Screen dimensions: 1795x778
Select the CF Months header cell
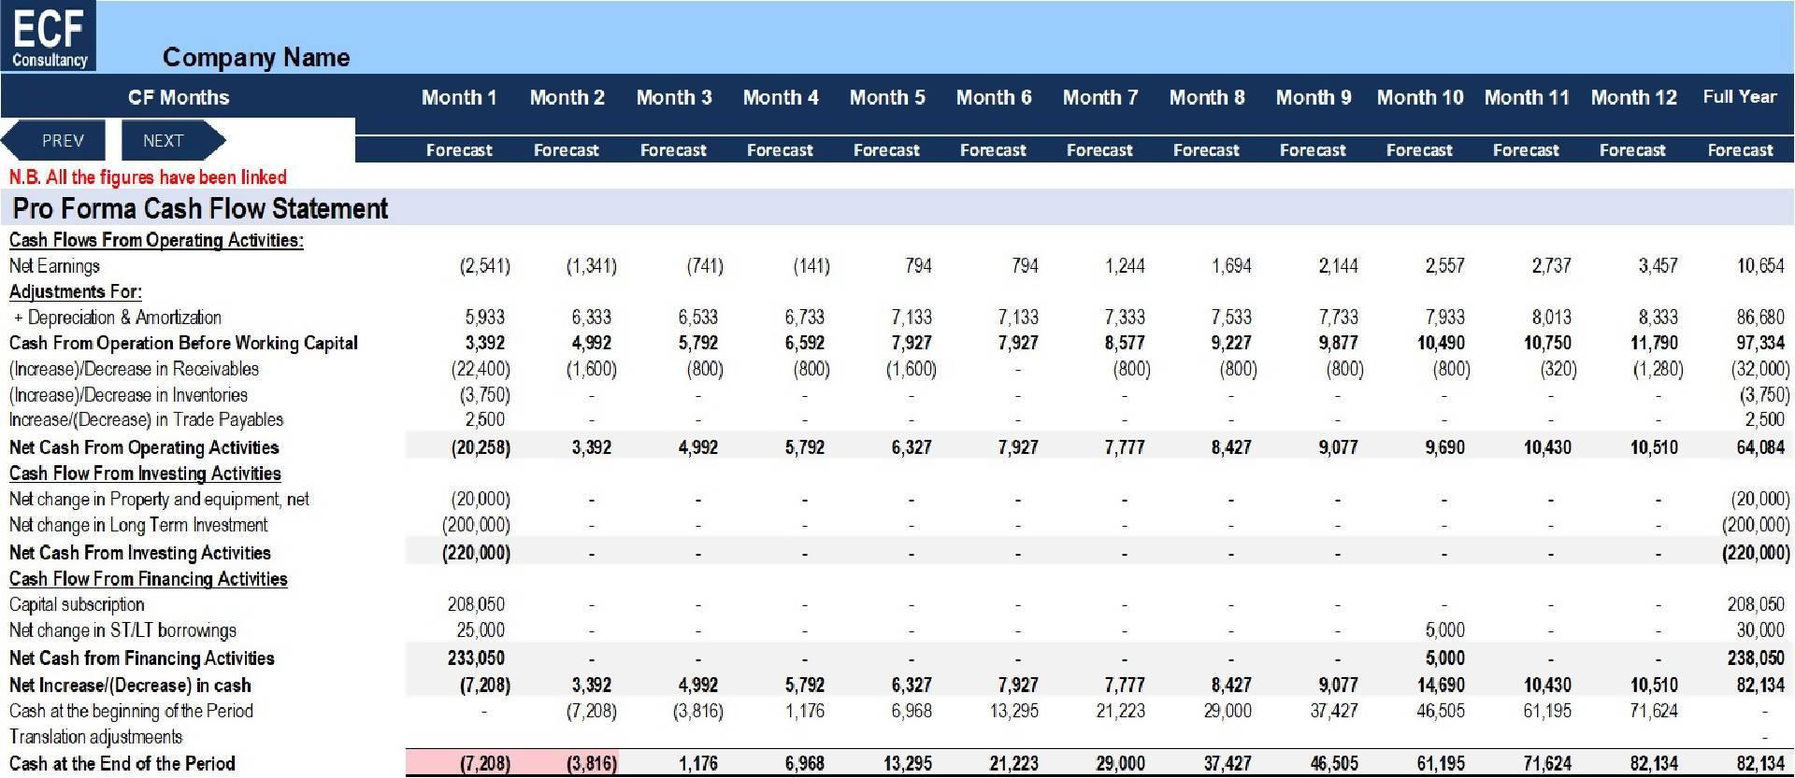click(x=179, y=97)
